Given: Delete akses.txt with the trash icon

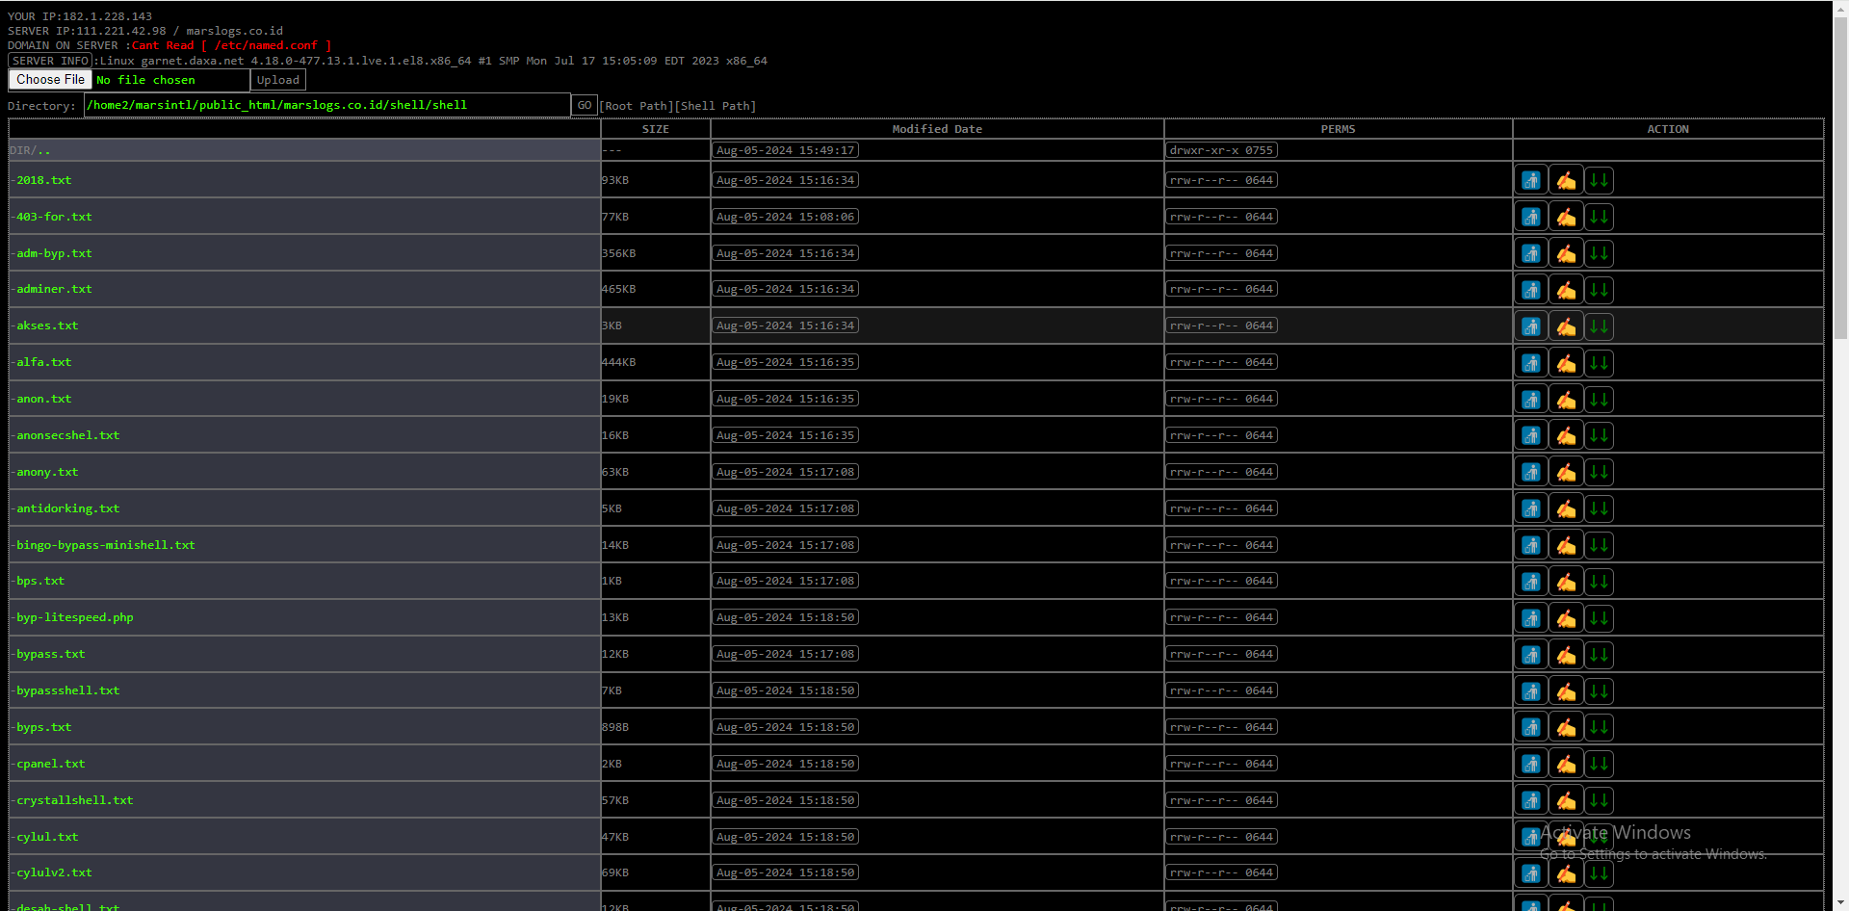Looking at the screenshot, I should click(1531, 326).
